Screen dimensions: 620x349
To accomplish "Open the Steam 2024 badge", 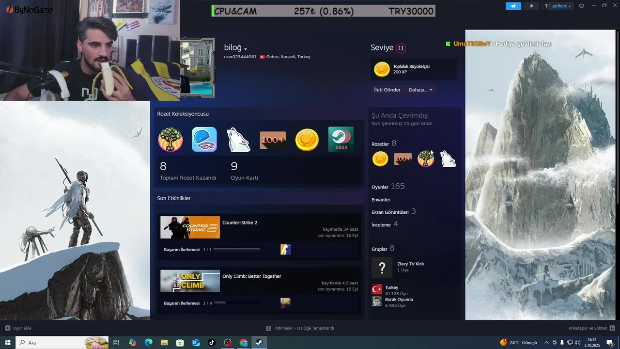I will 341,140.
